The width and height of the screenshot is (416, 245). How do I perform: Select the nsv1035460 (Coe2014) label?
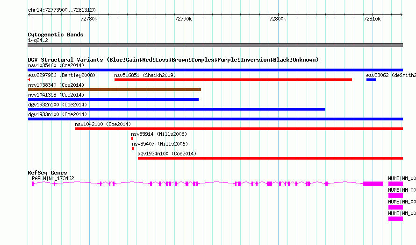[x=56, y=65]
